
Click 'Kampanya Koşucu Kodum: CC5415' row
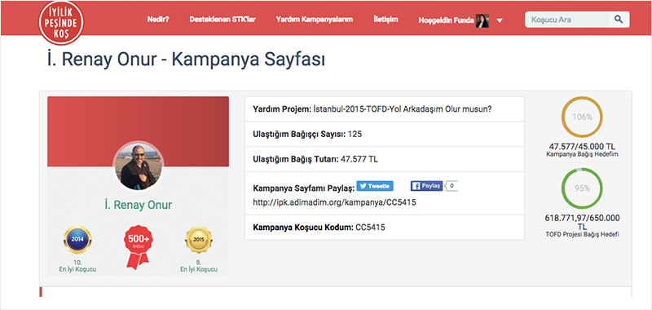[x=385, y=227]
